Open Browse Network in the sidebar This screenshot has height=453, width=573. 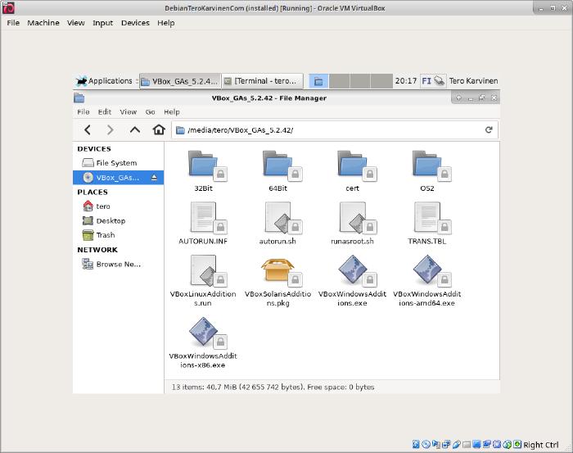pyautogui.click(x=118, y=265)
